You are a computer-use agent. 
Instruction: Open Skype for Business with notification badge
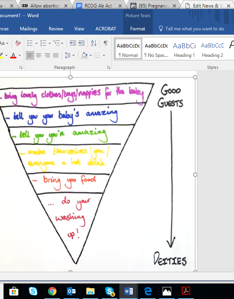(x=110, y=291)
